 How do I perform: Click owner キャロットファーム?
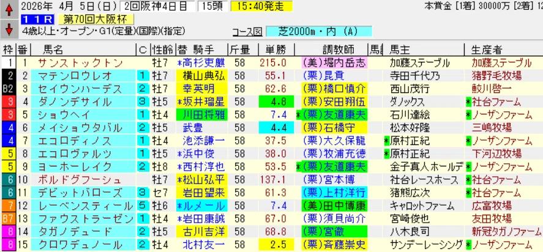click(422, 206)
